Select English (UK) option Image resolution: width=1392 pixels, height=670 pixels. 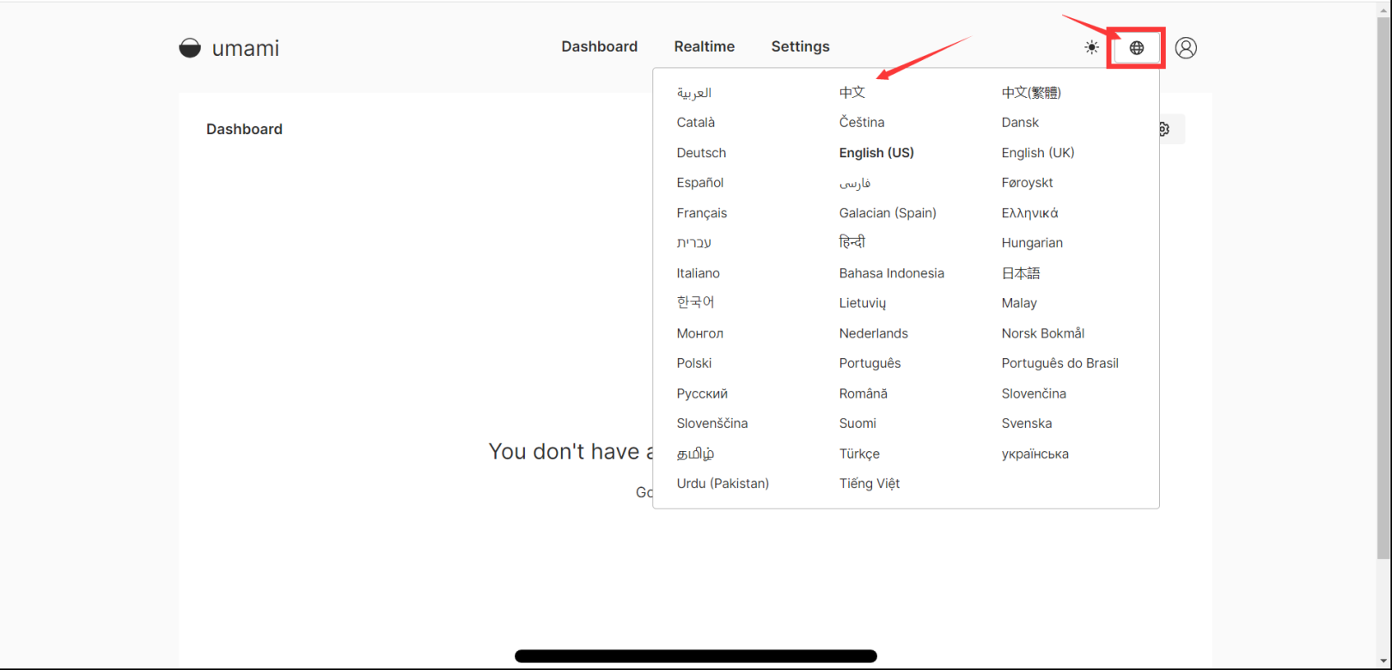pos(1038,153)
